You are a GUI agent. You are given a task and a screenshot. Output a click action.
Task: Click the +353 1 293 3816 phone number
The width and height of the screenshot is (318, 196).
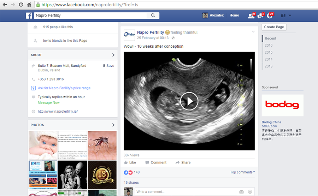51,79
